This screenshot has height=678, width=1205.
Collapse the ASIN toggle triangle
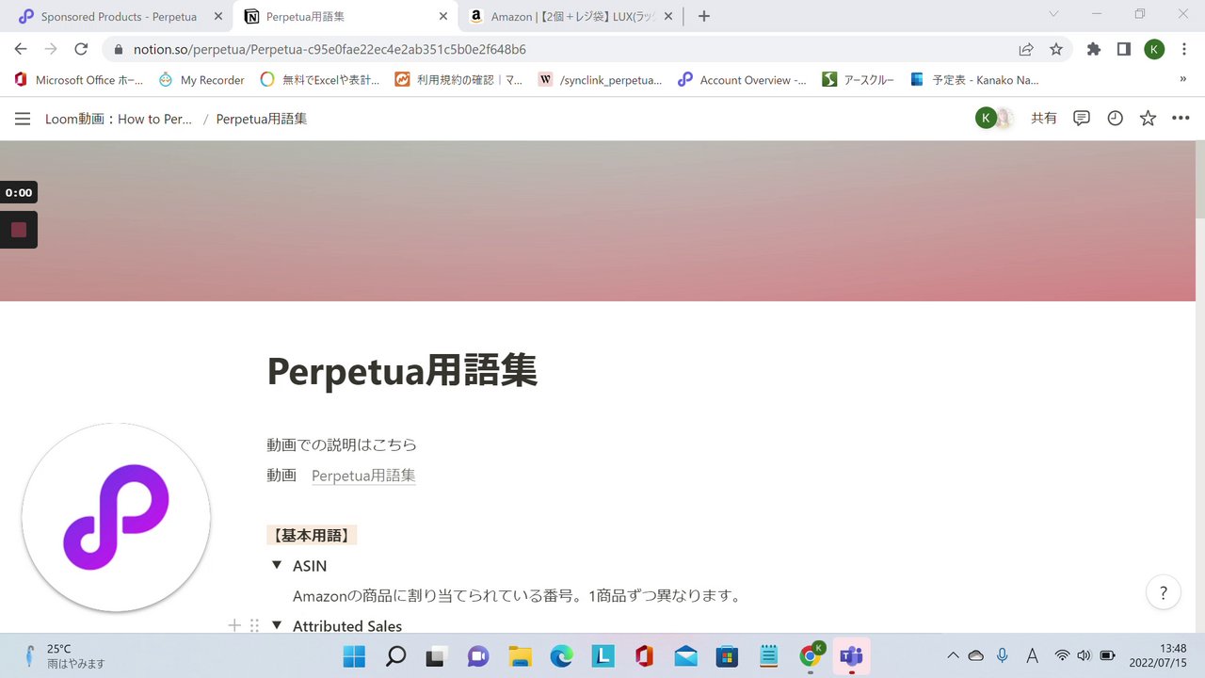[x=277, y=565]
